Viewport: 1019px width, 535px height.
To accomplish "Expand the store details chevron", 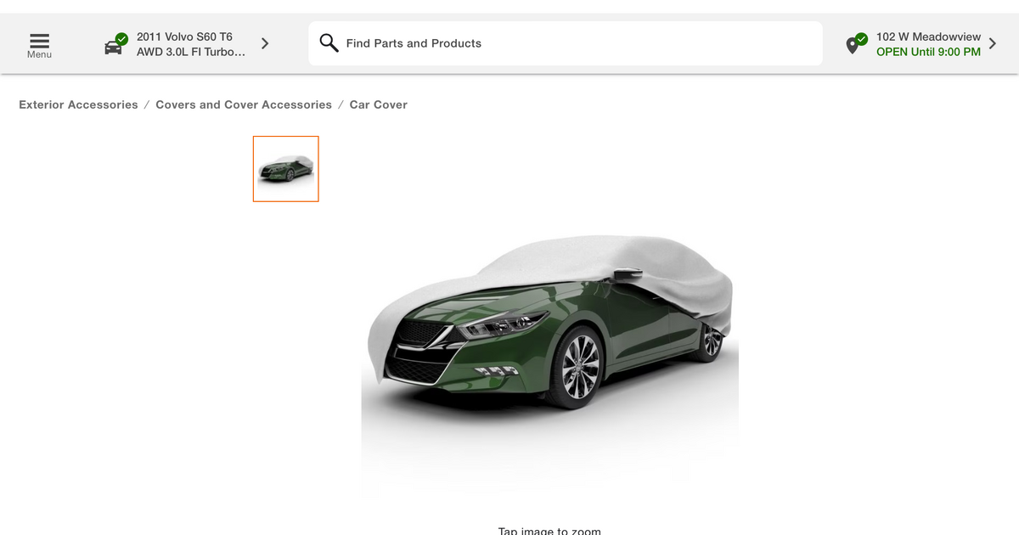I will pos(994,42).
